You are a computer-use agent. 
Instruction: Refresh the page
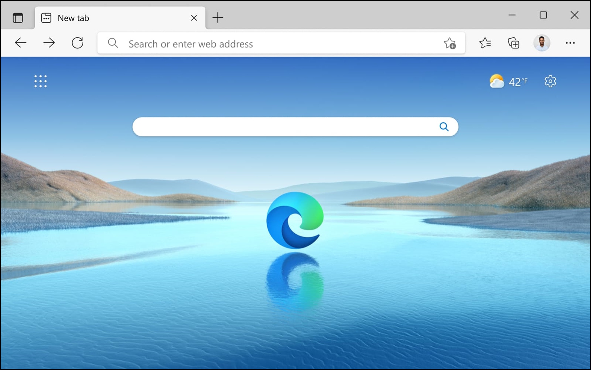click(77, 43)
